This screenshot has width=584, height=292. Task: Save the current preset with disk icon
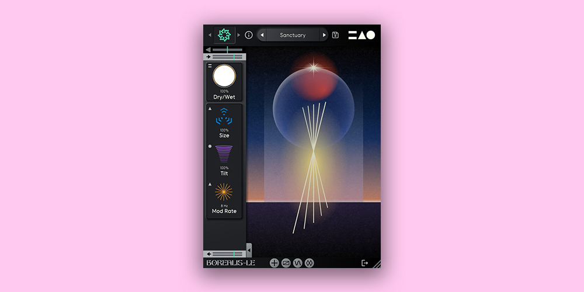[335, 35]
